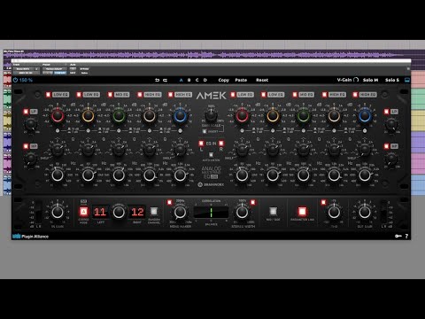Toggle the right channel MID EQ band LED

(295, 95)
